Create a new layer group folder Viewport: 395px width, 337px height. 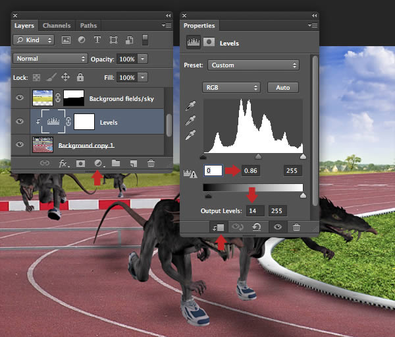coord(116,163)
